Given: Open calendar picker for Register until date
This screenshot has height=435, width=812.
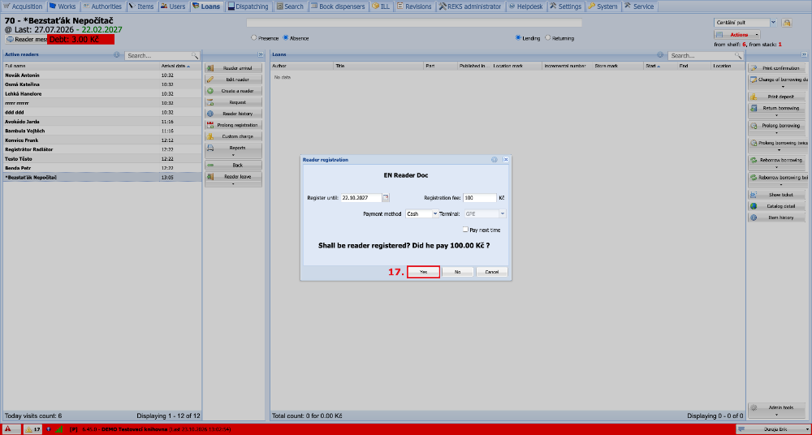Looking at the screenshot, I should coord(386,197).
